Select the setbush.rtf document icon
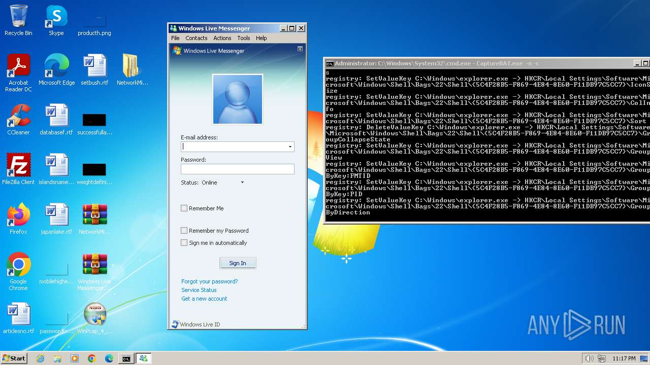The height and width of the screenshot is (365, 650). (x=94, y=70)
